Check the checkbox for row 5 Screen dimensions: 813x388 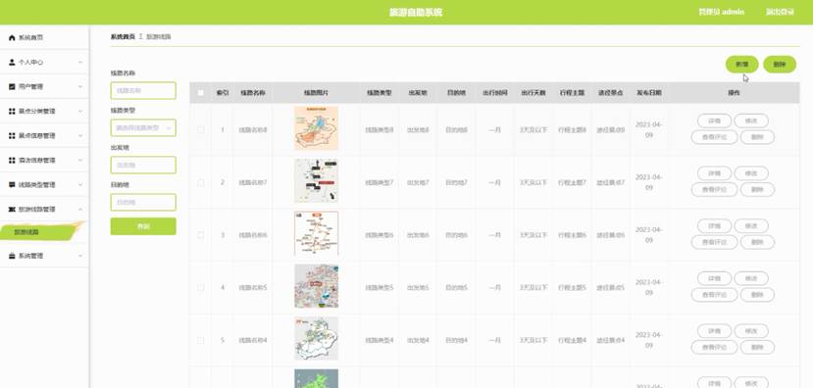point(201,340)
